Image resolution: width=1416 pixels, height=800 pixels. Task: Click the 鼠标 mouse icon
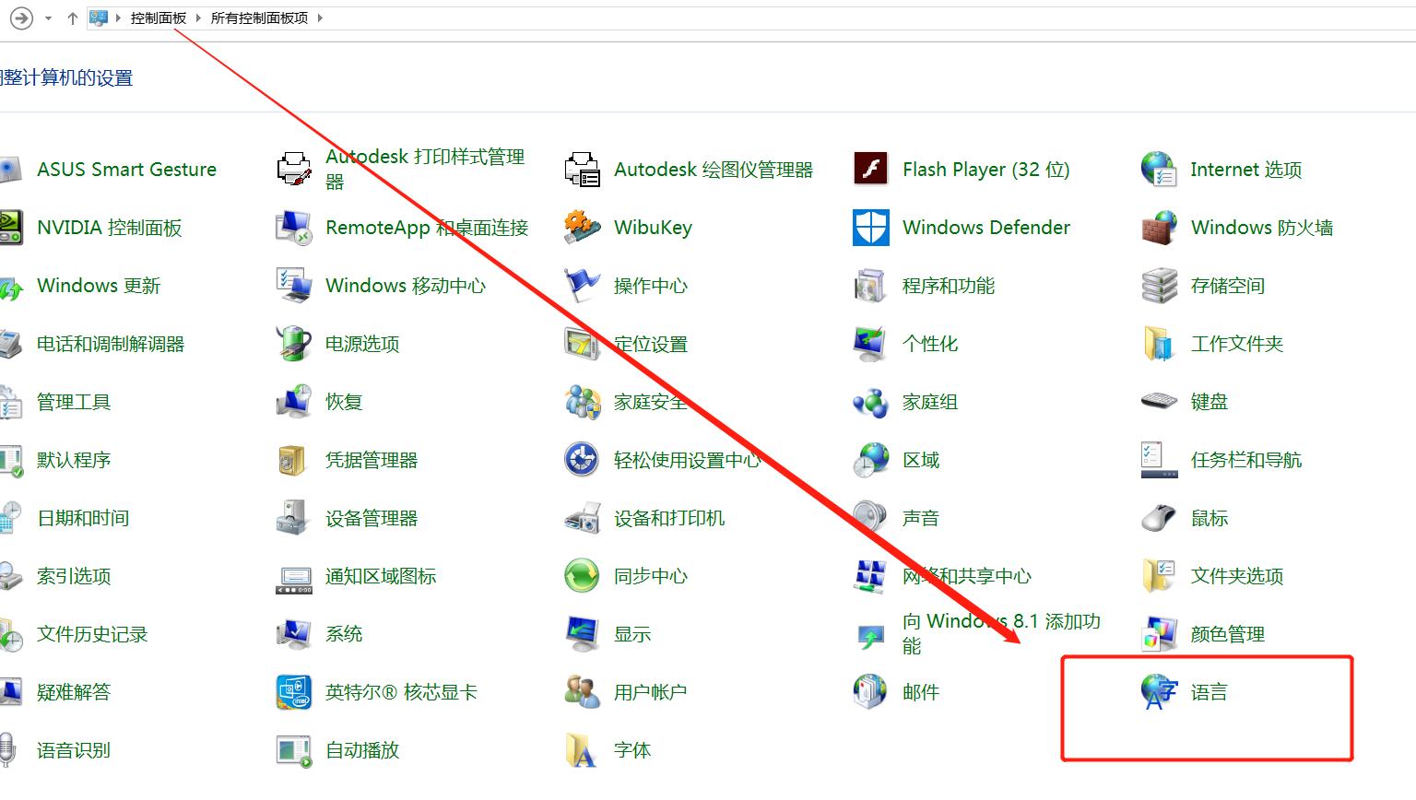(1157, 518)
